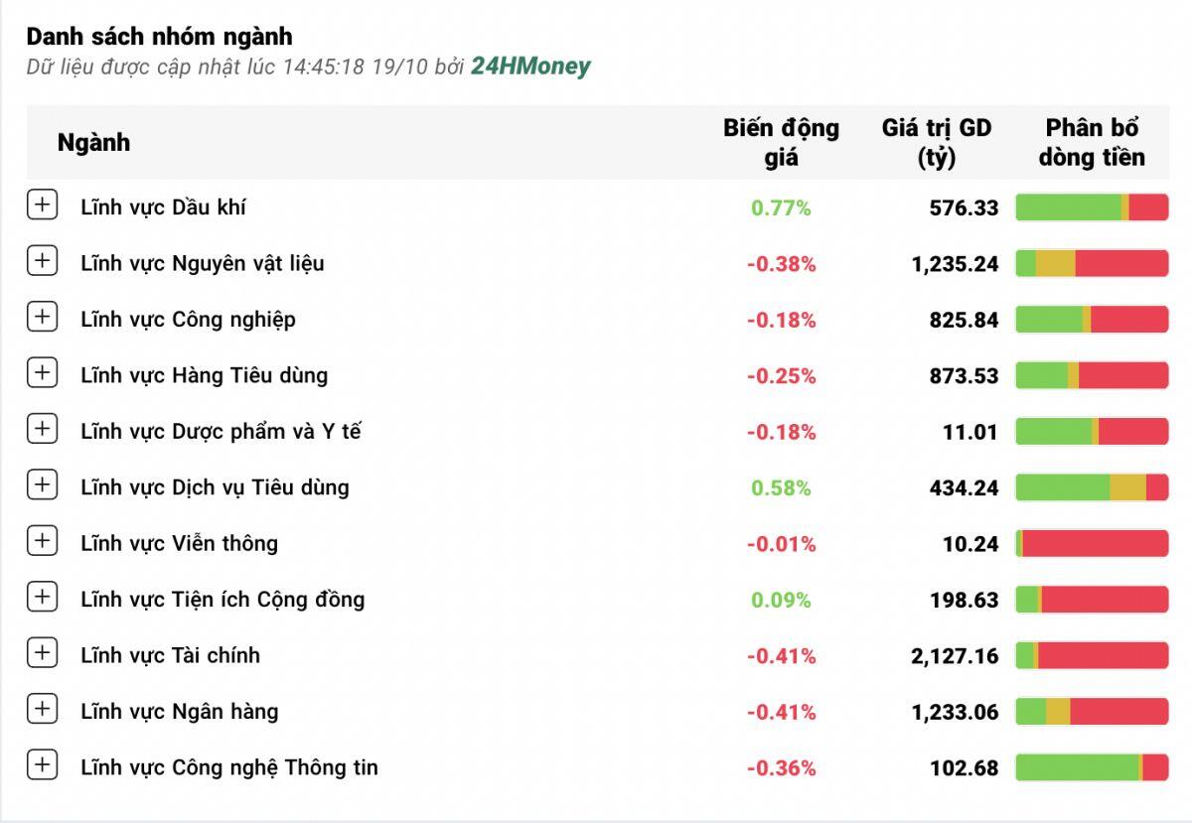
Task: Click plus icon beside Tiện ích Cộng đồng
Action: 42,597
